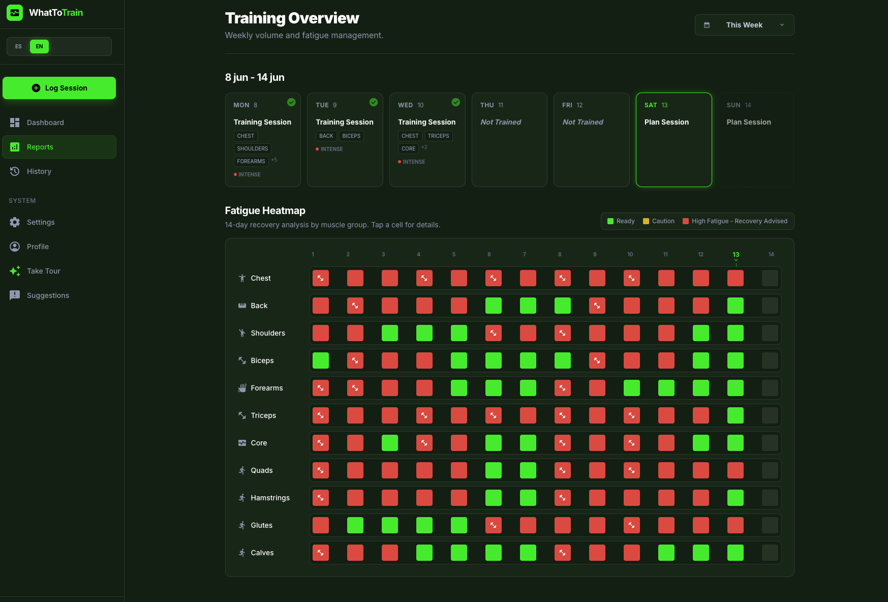Click the Caution legend entry
The height and width of the screenshot is (602, 888).
tap(659, 221)
